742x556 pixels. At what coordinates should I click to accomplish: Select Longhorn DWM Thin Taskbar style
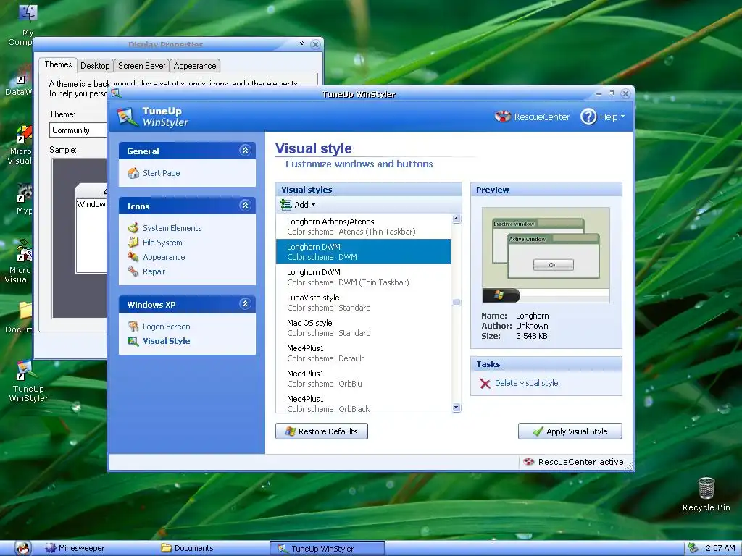[364, 277]
